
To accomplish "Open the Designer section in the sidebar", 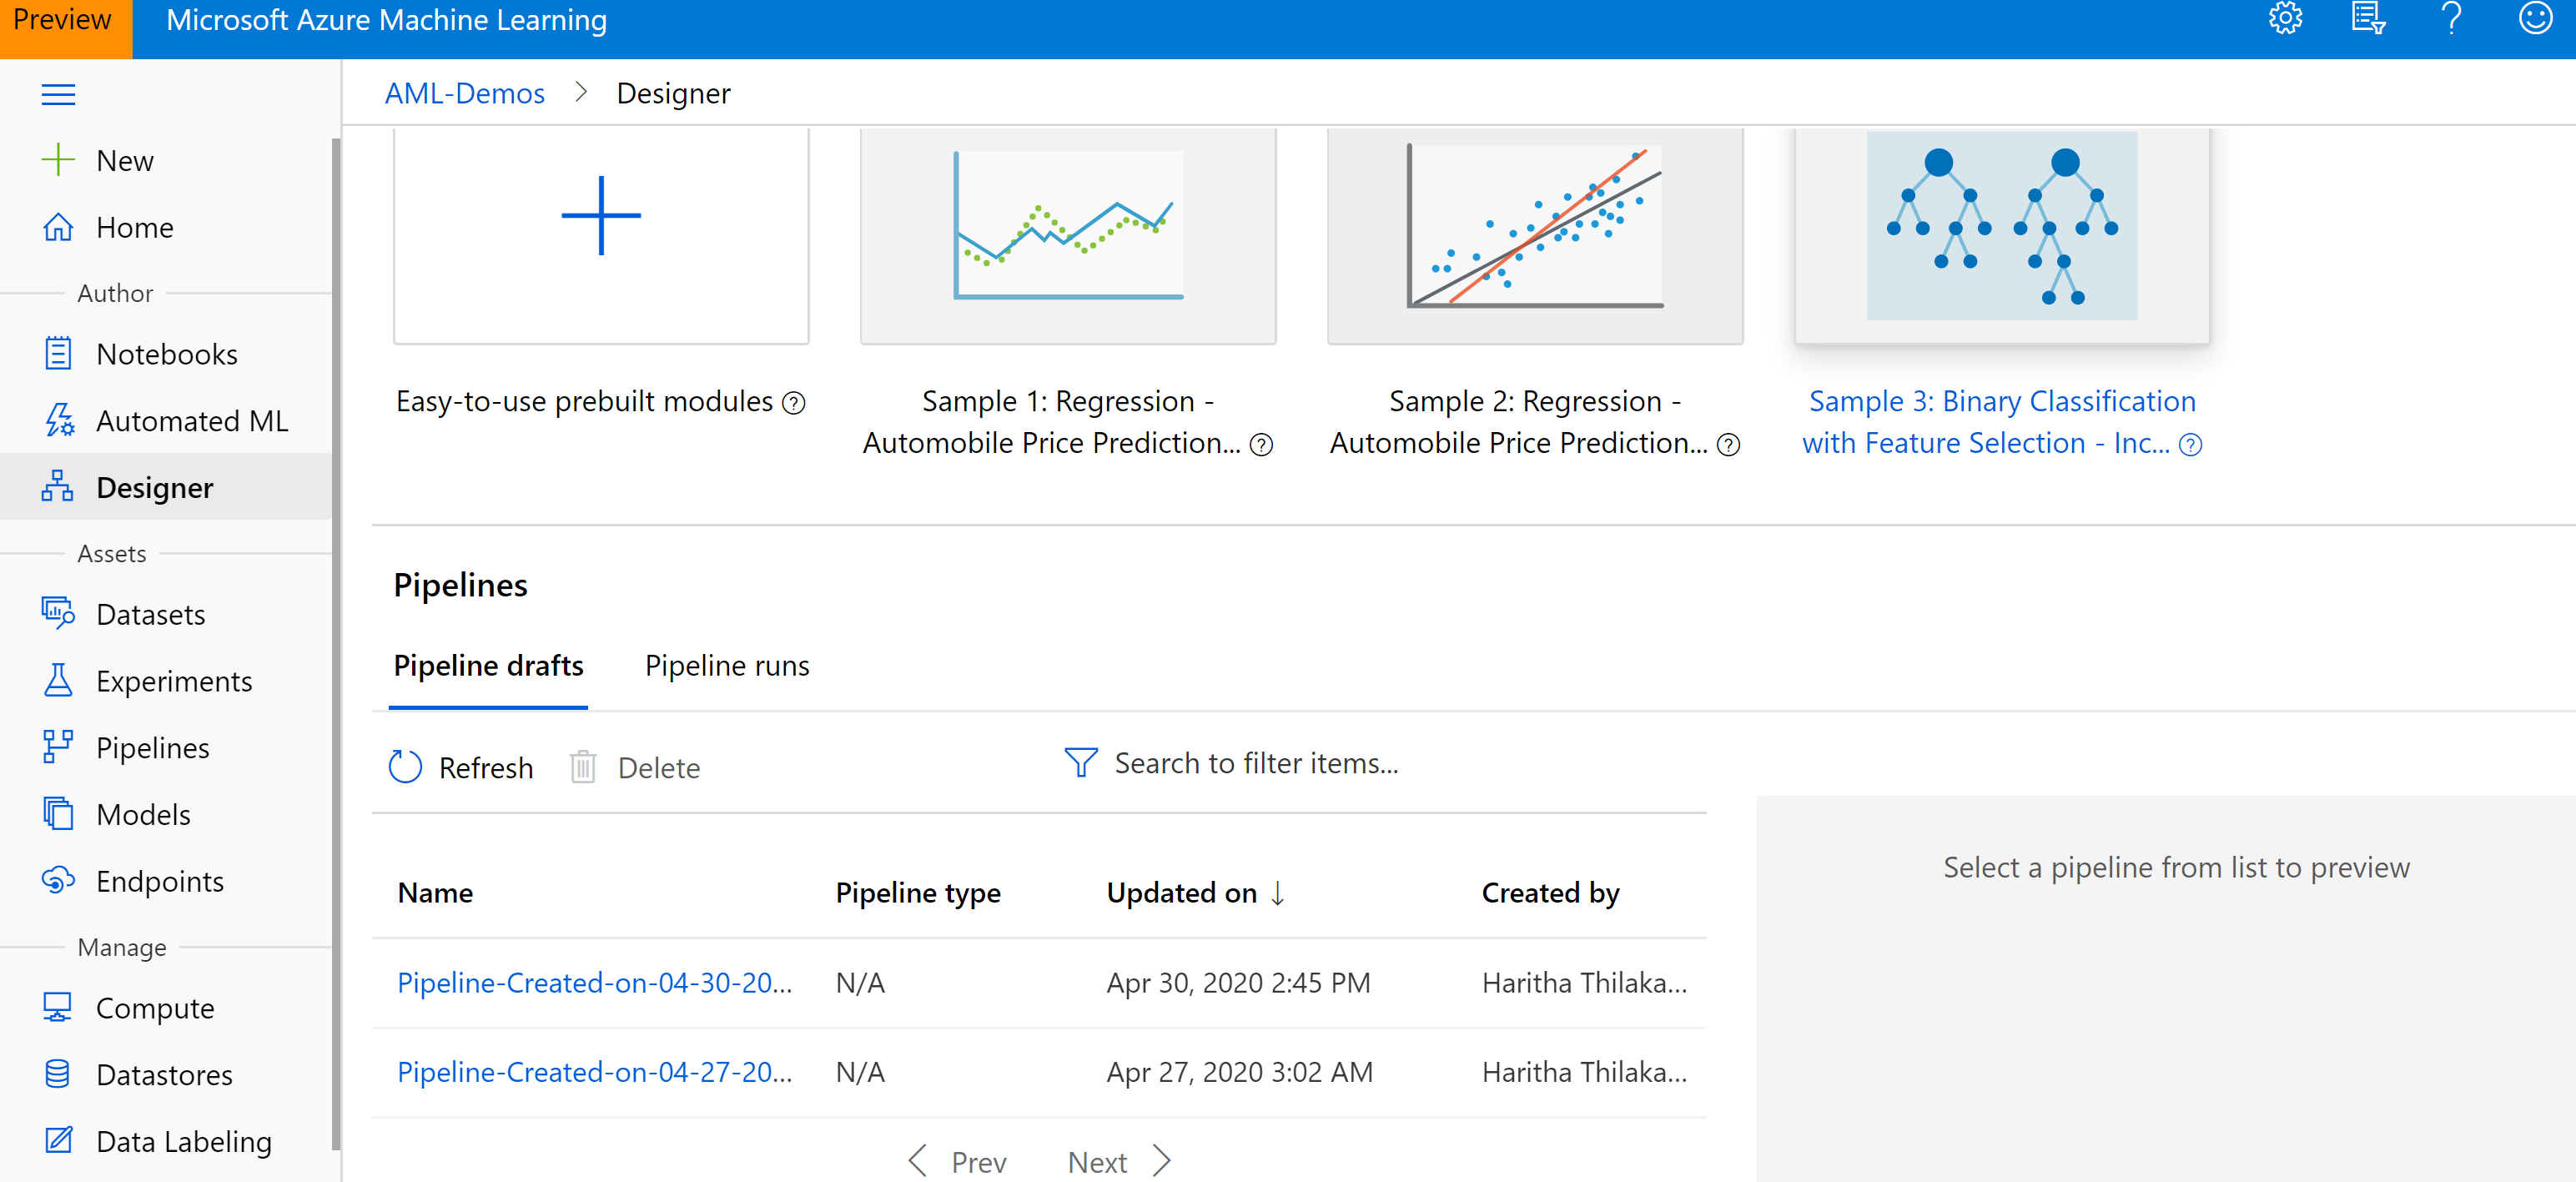I will tap(154, 487).
